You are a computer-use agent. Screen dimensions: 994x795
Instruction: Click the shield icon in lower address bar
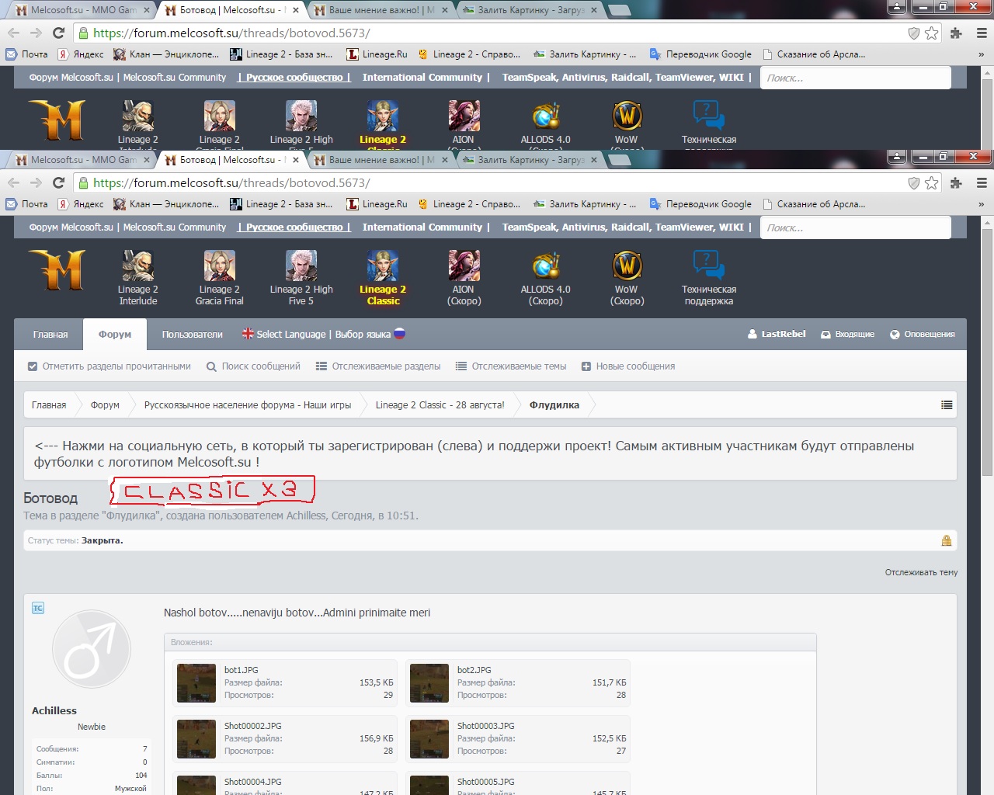pyautogui.click(x=914, y=183)
